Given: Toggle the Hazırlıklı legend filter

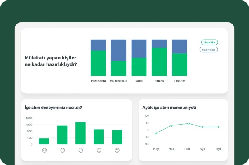Looking at the screenshot, I should (209, 42).
